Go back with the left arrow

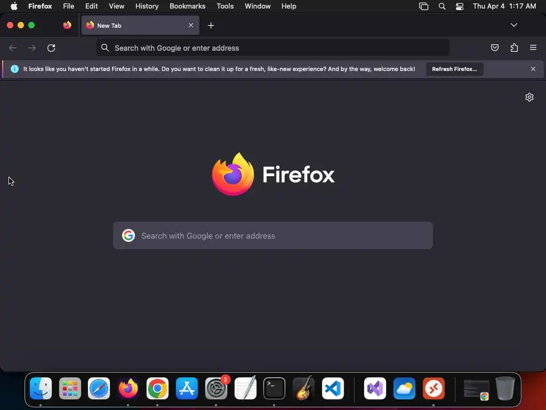(x=13, y=48)
